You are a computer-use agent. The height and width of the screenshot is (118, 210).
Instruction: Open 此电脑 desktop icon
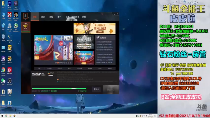coord(3,16)
